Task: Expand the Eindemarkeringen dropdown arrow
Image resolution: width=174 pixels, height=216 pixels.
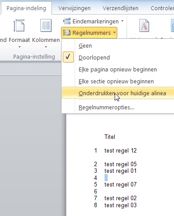Action: tap(122, 21)
